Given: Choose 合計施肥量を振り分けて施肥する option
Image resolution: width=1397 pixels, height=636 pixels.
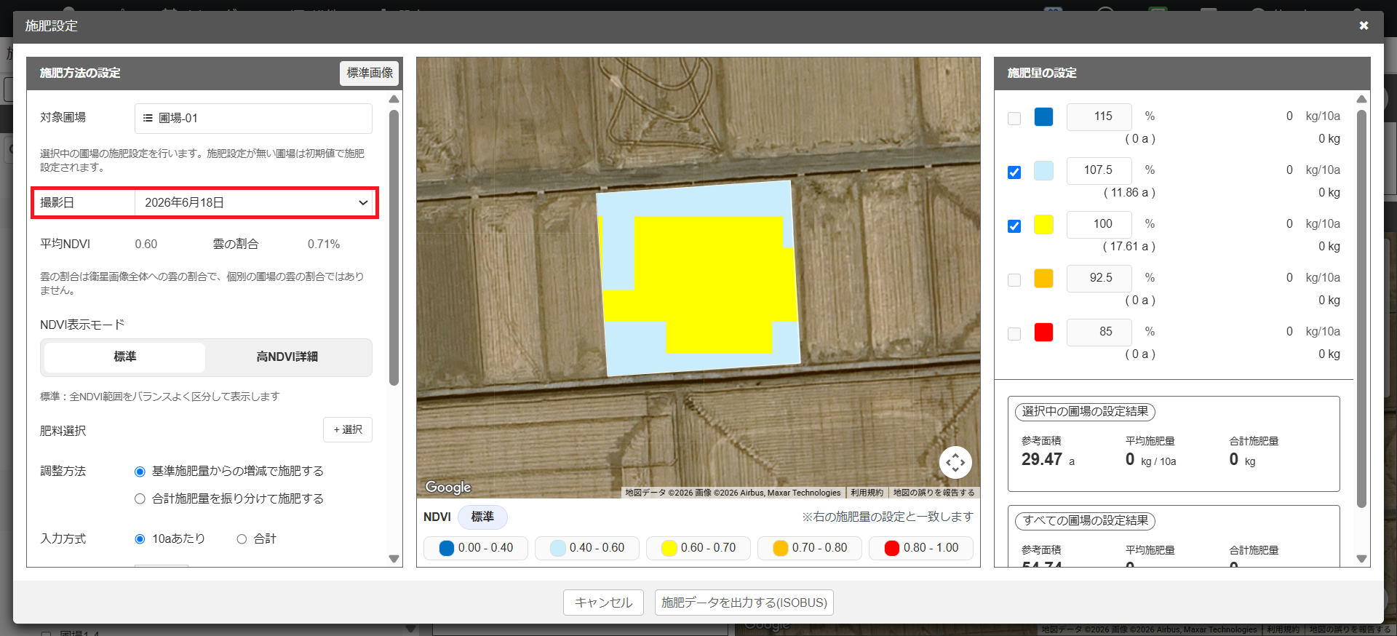Looking at the screenshot, I should pyautogui.click(x=140, y=498).
